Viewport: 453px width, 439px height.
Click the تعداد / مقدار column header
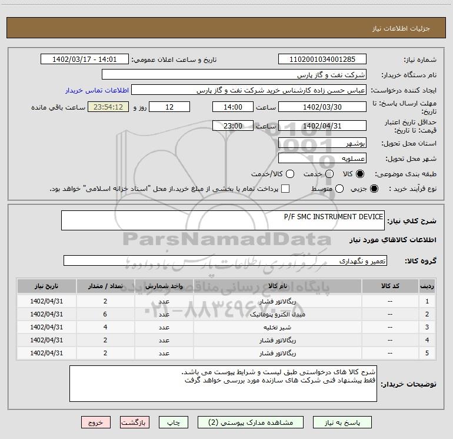(105, 286)
